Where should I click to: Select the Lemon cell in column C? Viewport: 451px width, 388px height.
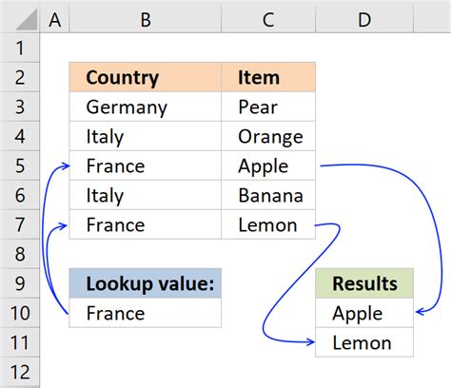point(268,224)
